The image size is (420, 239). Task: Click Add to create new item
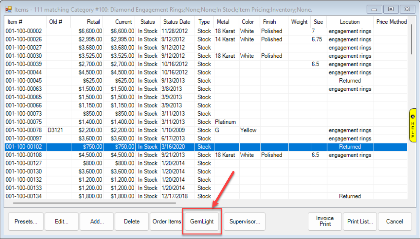click(97, 222)
